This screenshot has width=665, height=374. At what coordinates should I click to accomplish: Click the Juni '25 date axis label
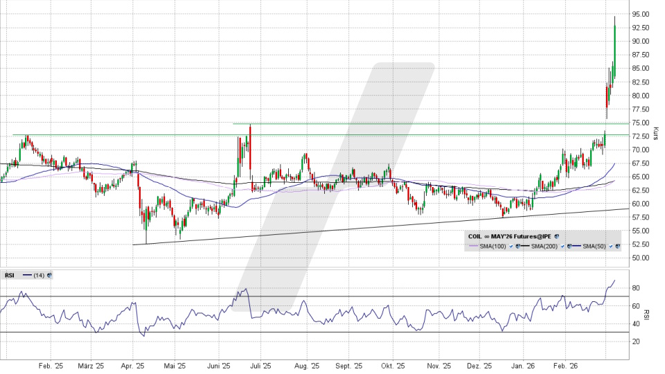(218, 366)
